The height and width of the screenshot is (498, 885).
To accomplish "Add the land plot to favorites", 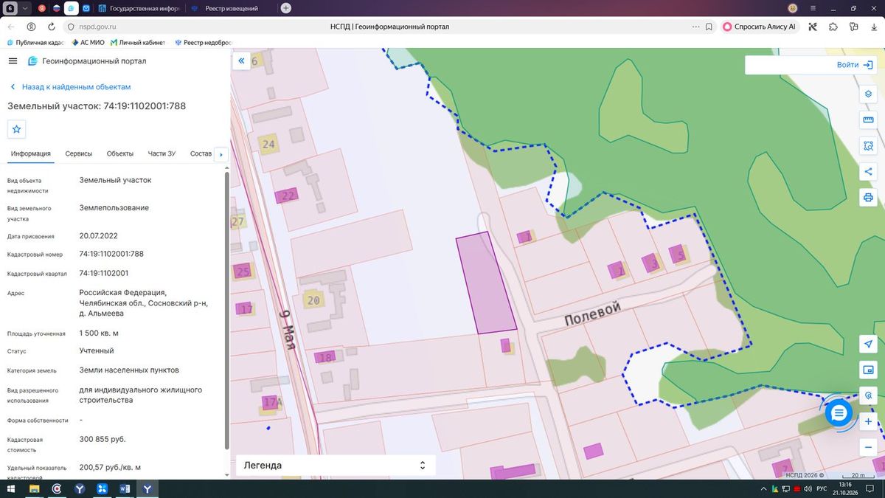I will [17, 129].
